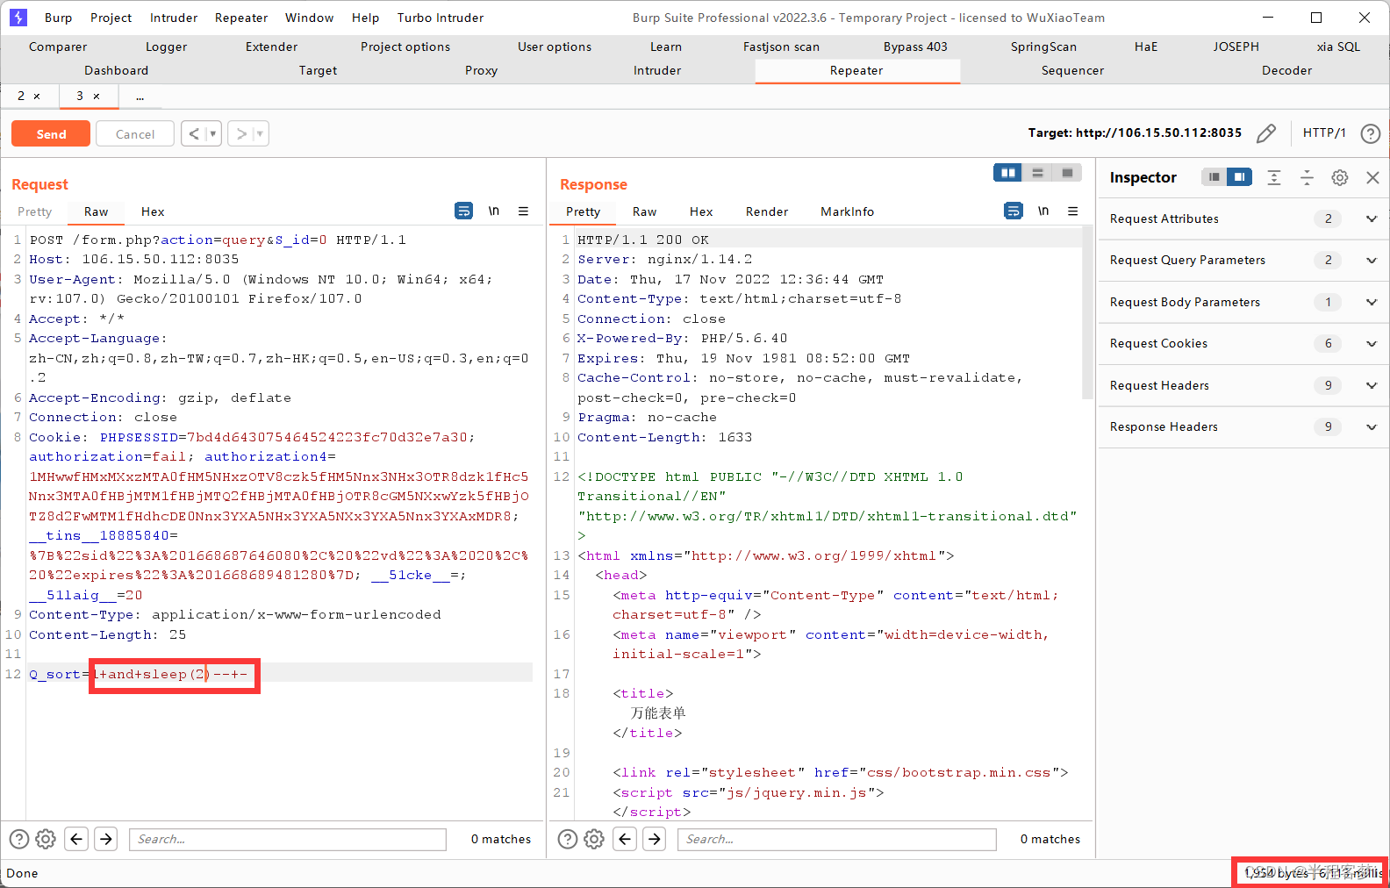Toggle request word wrap icon

click(x=463, y=211)
